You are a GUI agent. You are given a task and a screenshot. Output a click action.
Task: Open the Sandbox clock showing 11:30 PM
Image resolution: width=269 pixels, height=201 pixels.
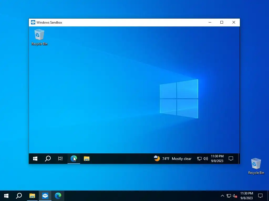click(217, 159)
